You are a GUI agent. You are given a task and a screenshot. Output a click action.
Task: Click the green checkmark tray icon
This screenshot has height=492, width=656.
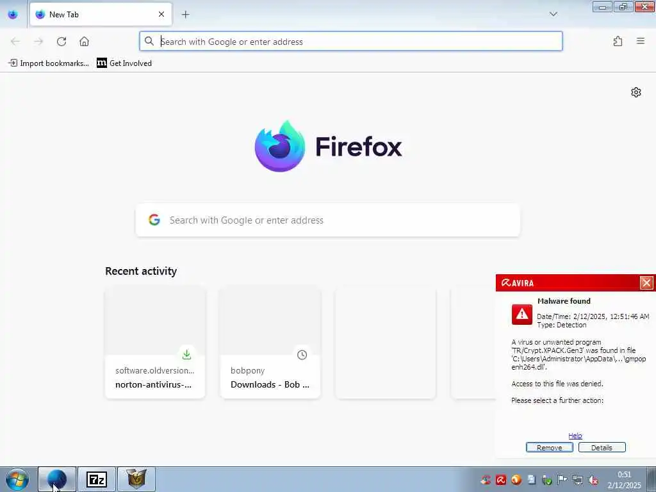[547, 480]
